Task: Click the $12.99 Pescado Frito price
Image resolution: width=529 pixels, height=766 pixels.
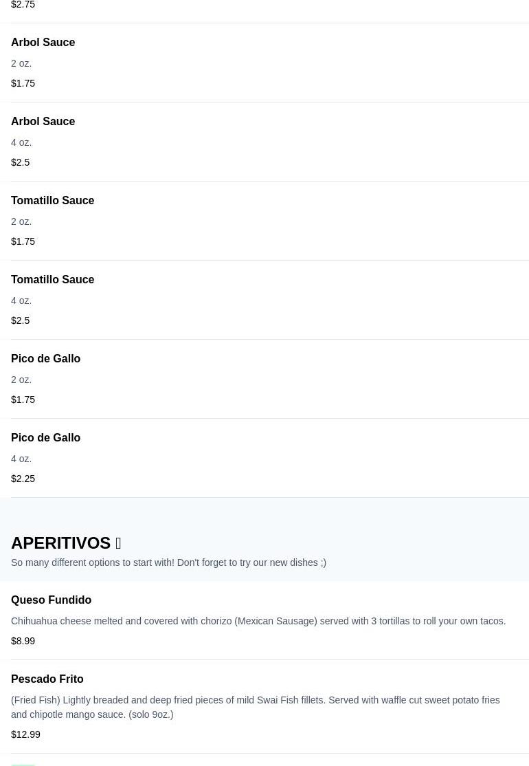Action: point(25,734)
